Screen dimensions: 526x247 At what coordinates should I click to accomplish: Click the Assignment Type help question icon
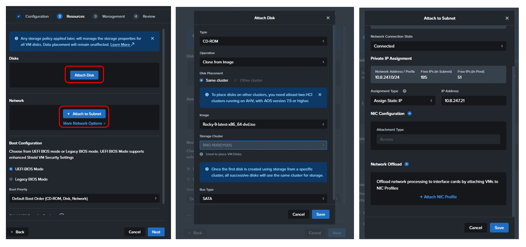[x=405, y=91]
